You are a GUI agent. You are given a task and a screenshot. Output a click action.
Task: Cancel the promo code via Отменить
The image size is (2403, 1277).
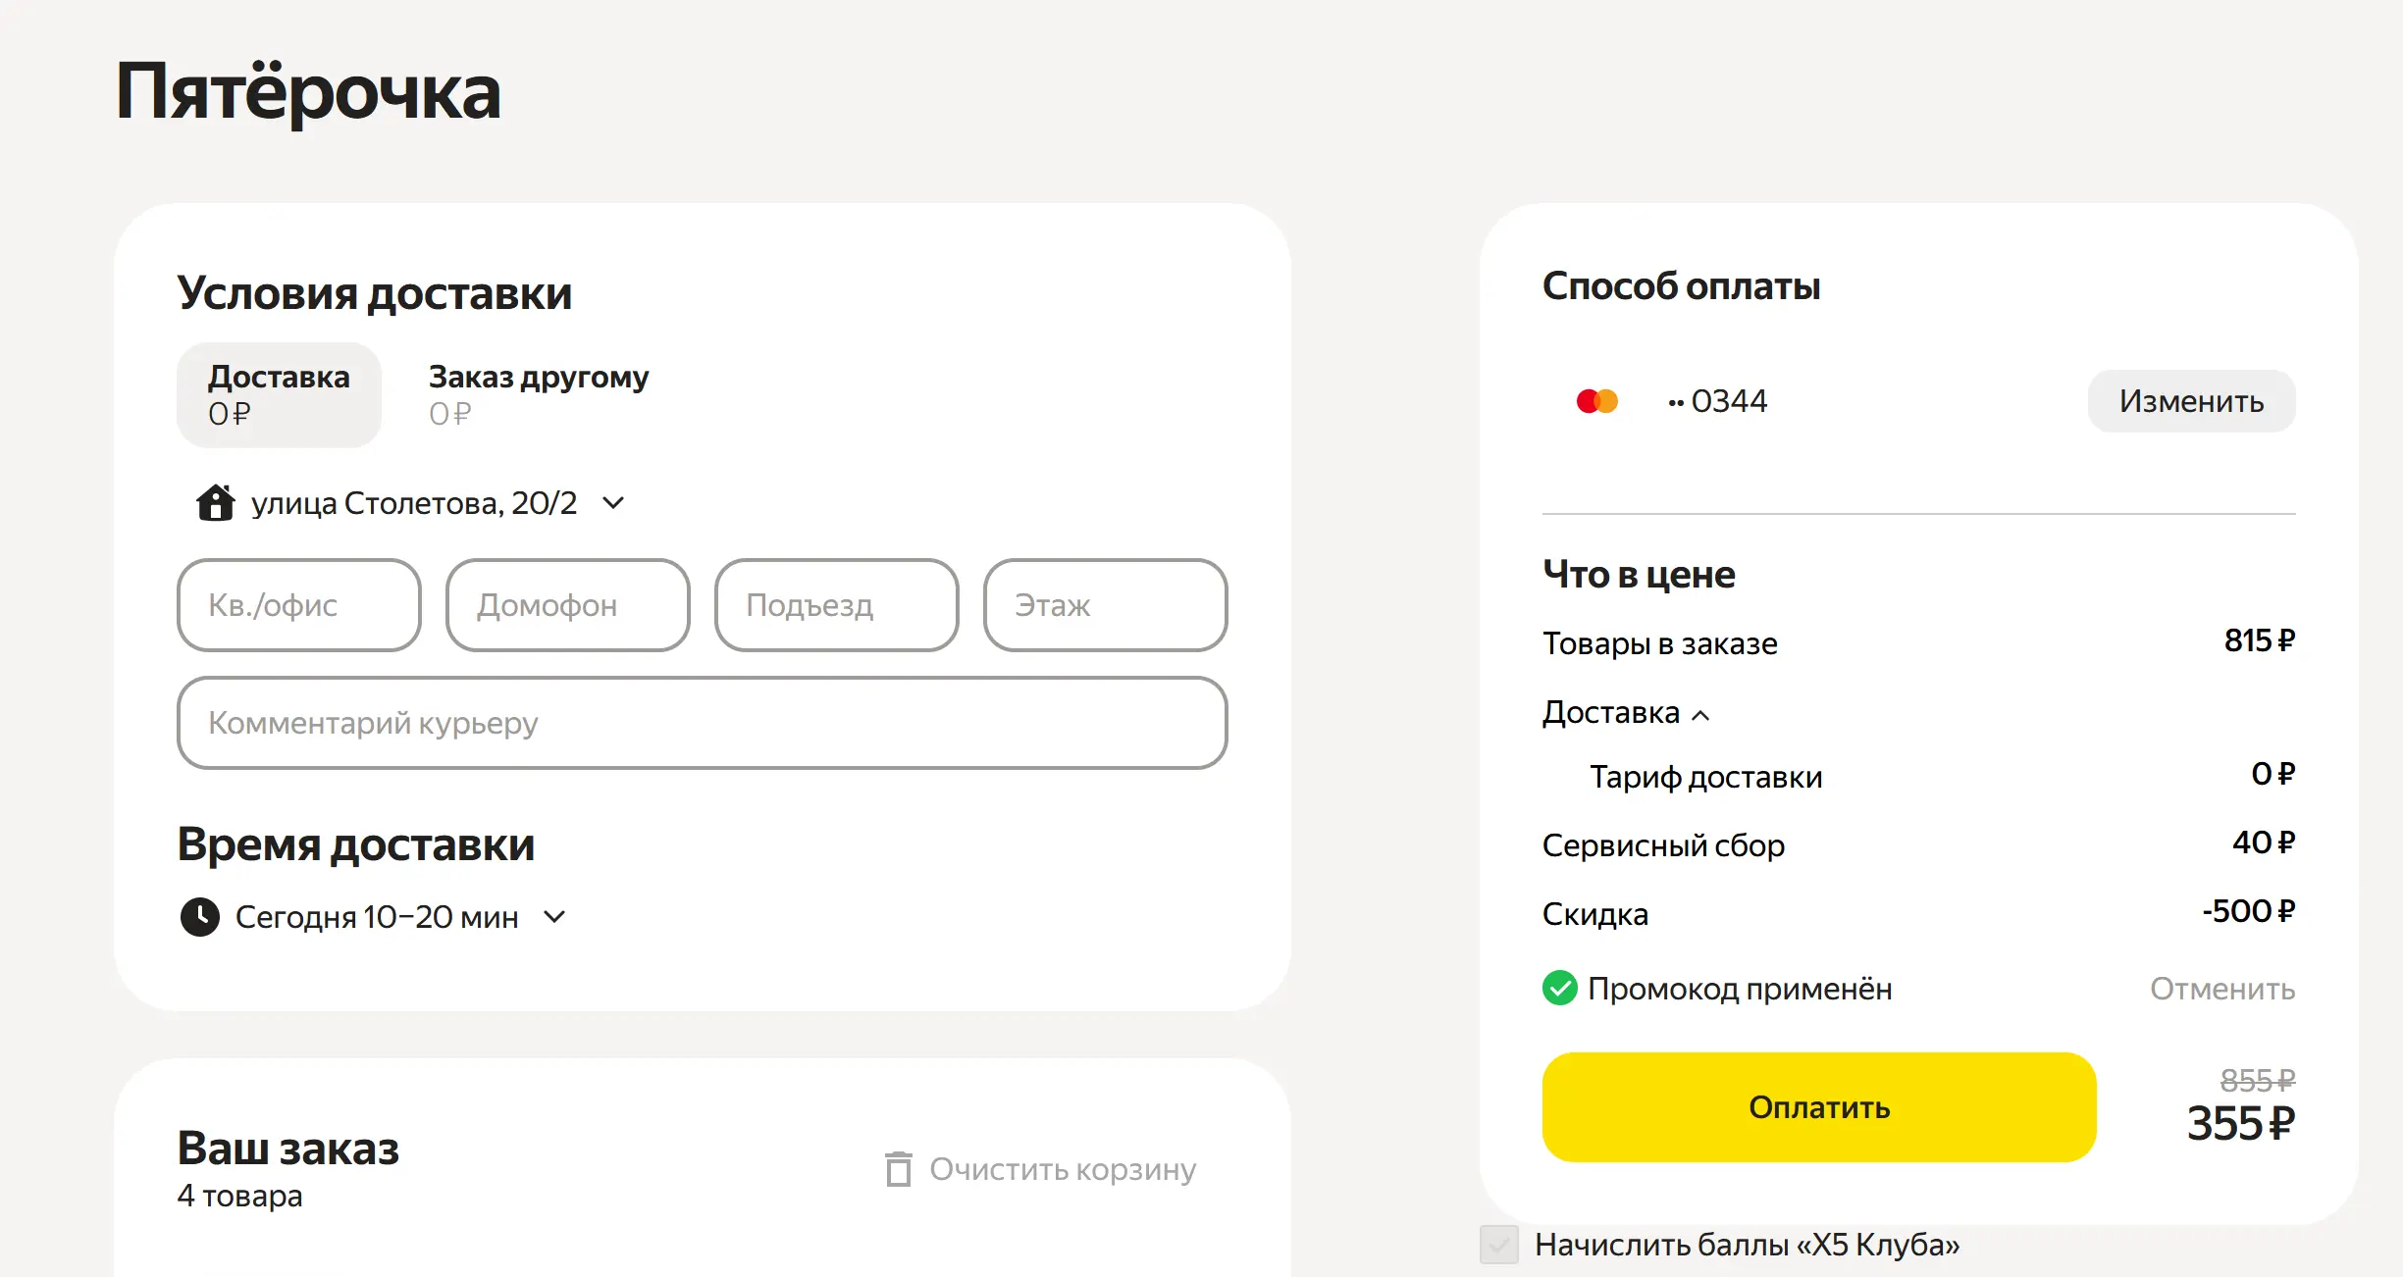tap(2222, 989)
